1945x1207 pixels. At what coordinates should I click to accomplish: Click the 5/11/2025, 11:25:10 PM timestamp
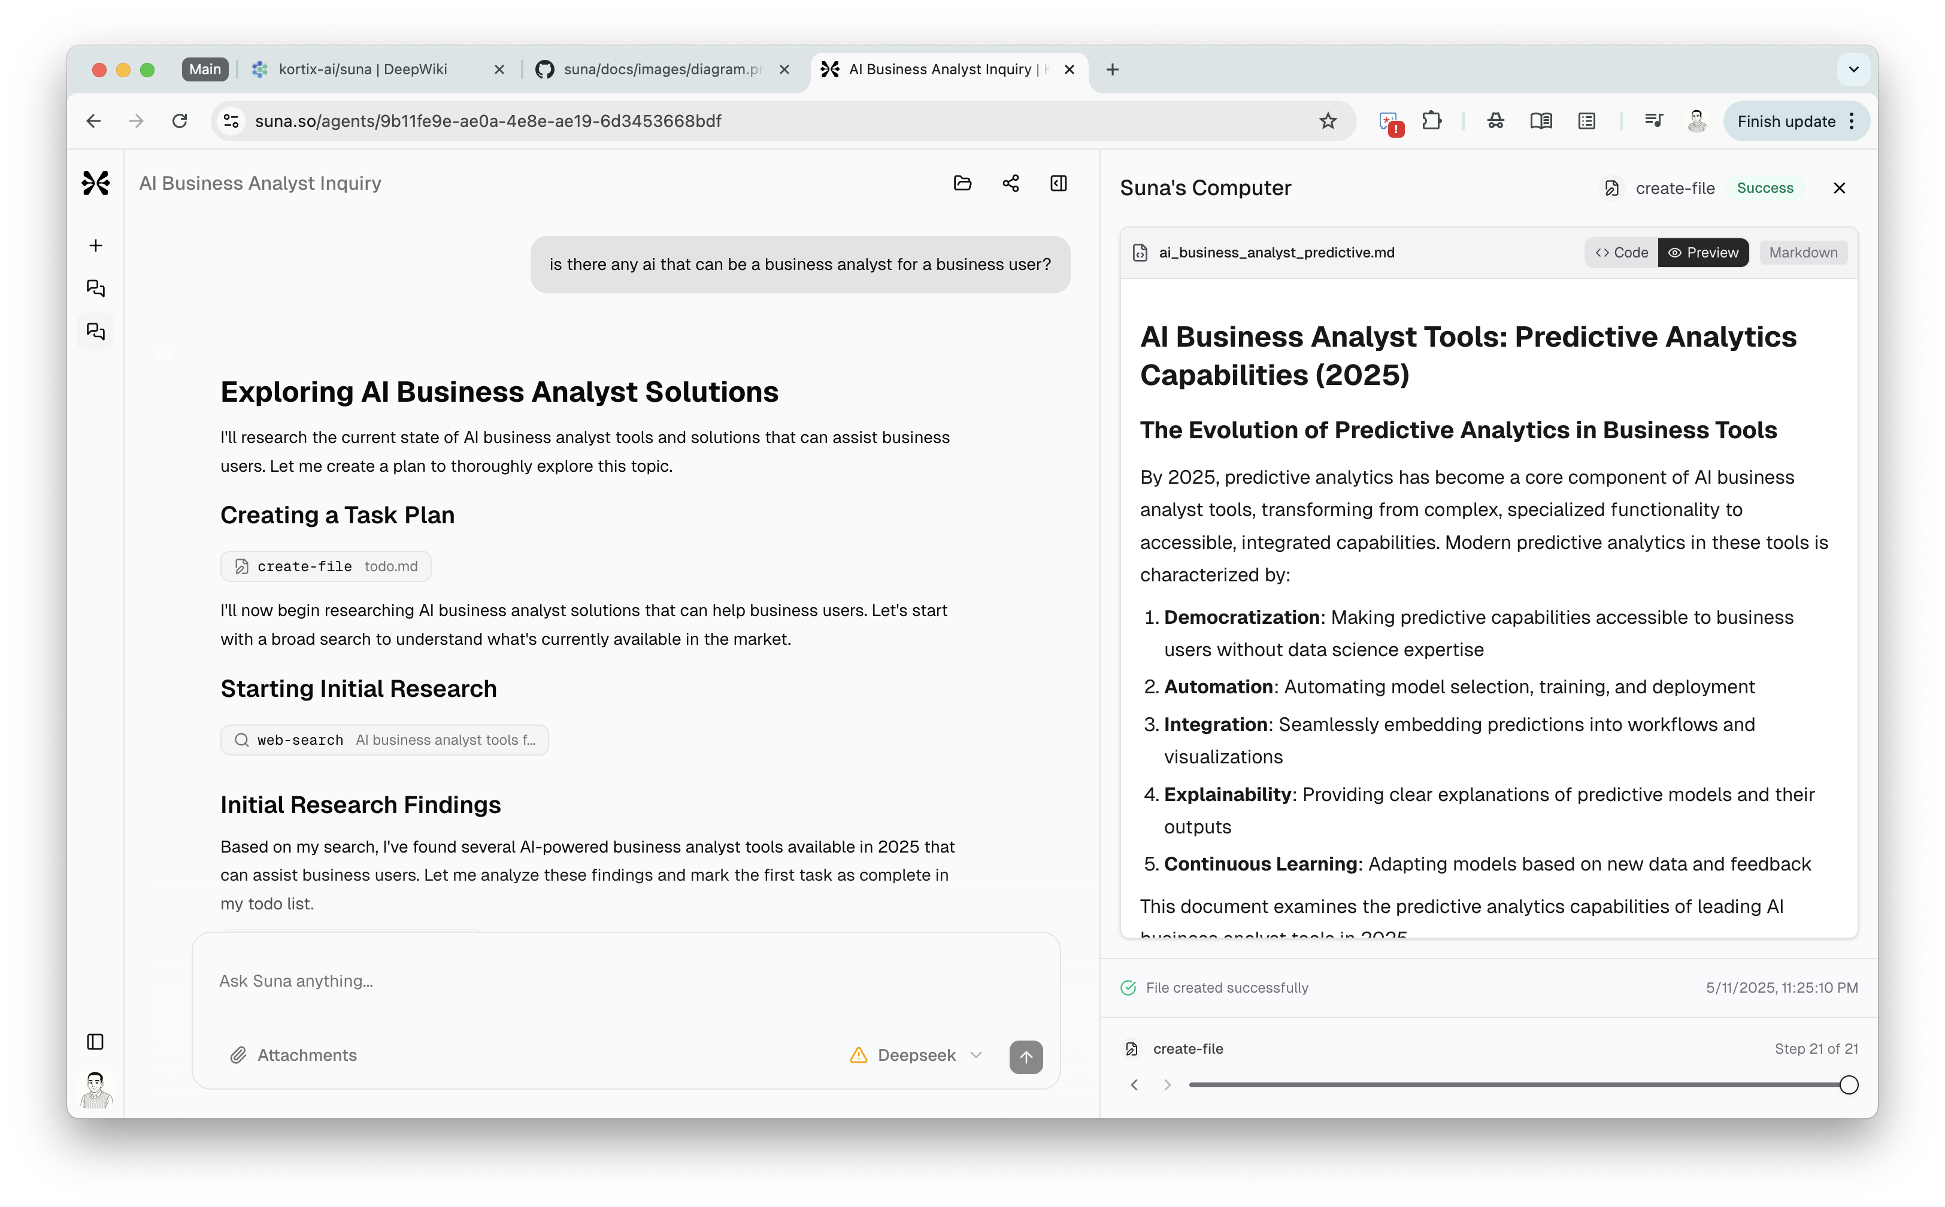tap(1782, 988)
